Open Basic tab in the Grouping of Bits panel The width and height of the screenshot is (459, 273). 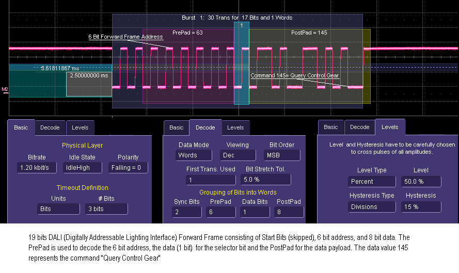[176, 127]
